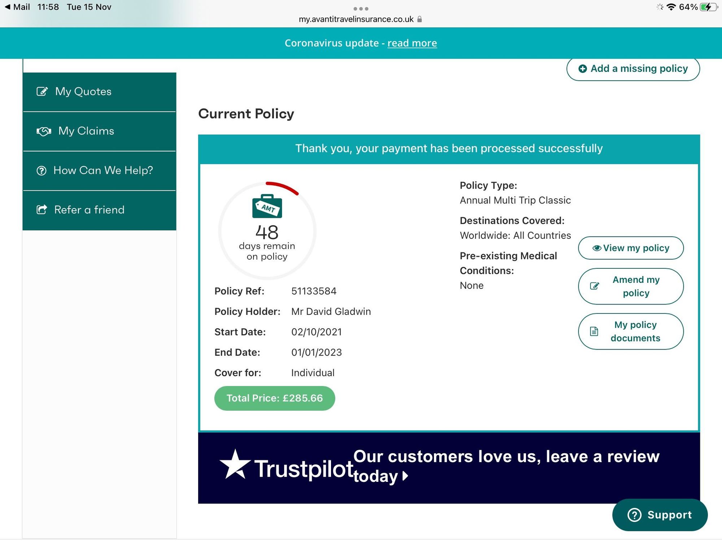The height and width of the screenshot is (541, 722).
Task: Click the eye icon on View my policy
Action: point(597,248)
